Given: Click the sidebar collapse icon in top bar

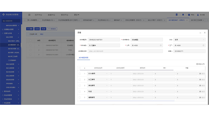Looking at the screenshot, I should (x=29, y=14).
